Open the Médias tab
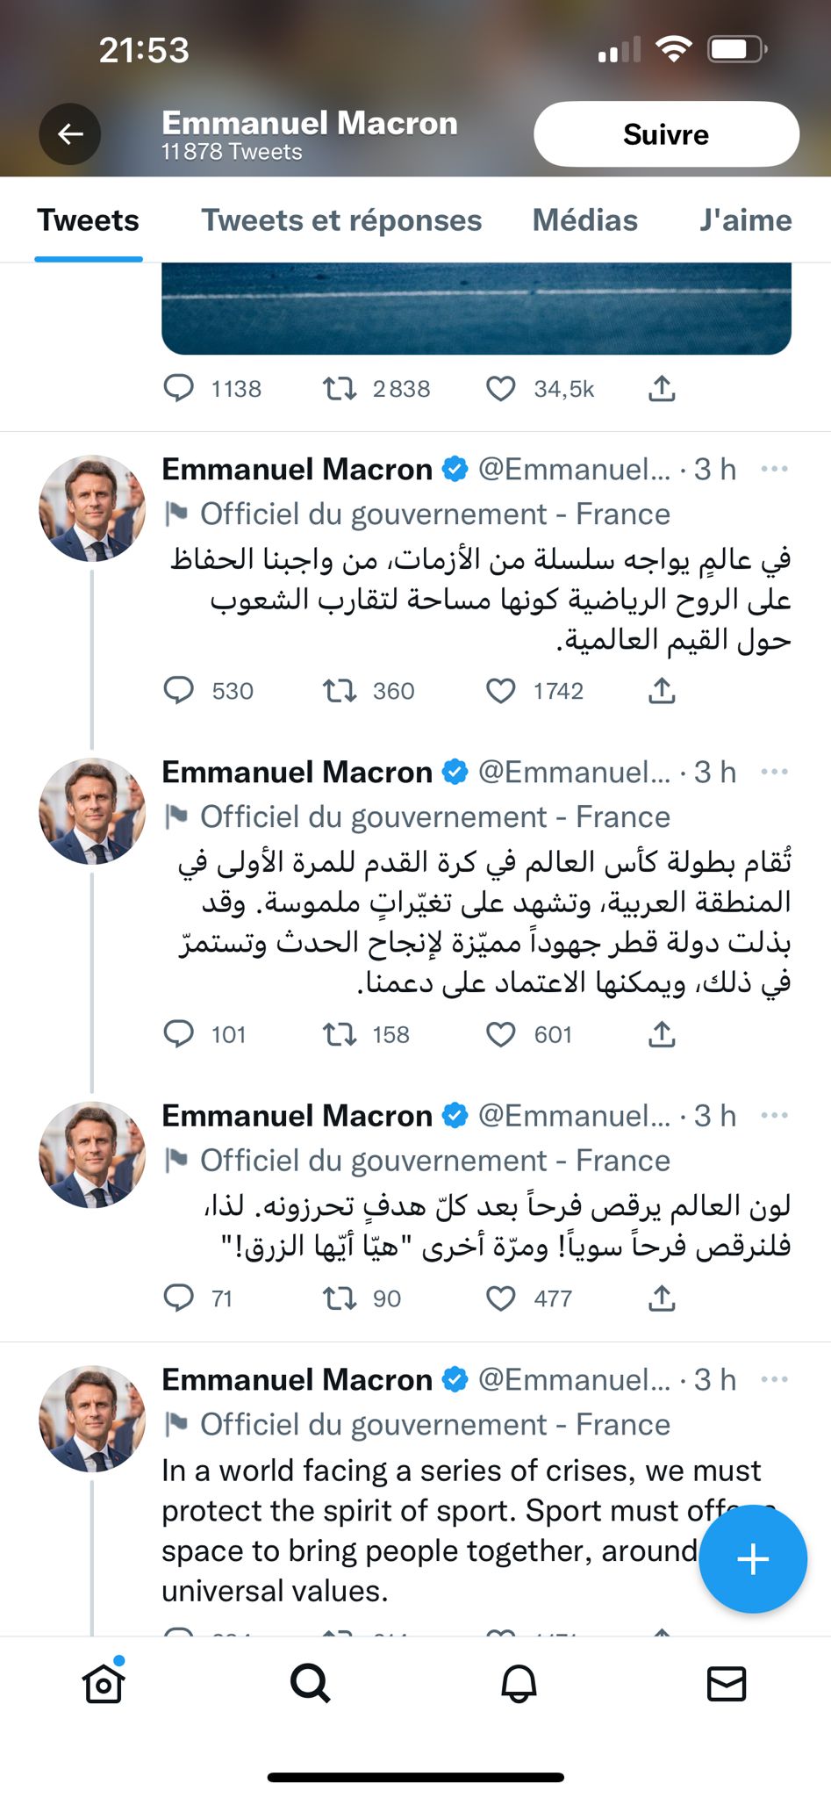Image resolution: width=831 pixels, height=1798 pixels. click(584, 220)
